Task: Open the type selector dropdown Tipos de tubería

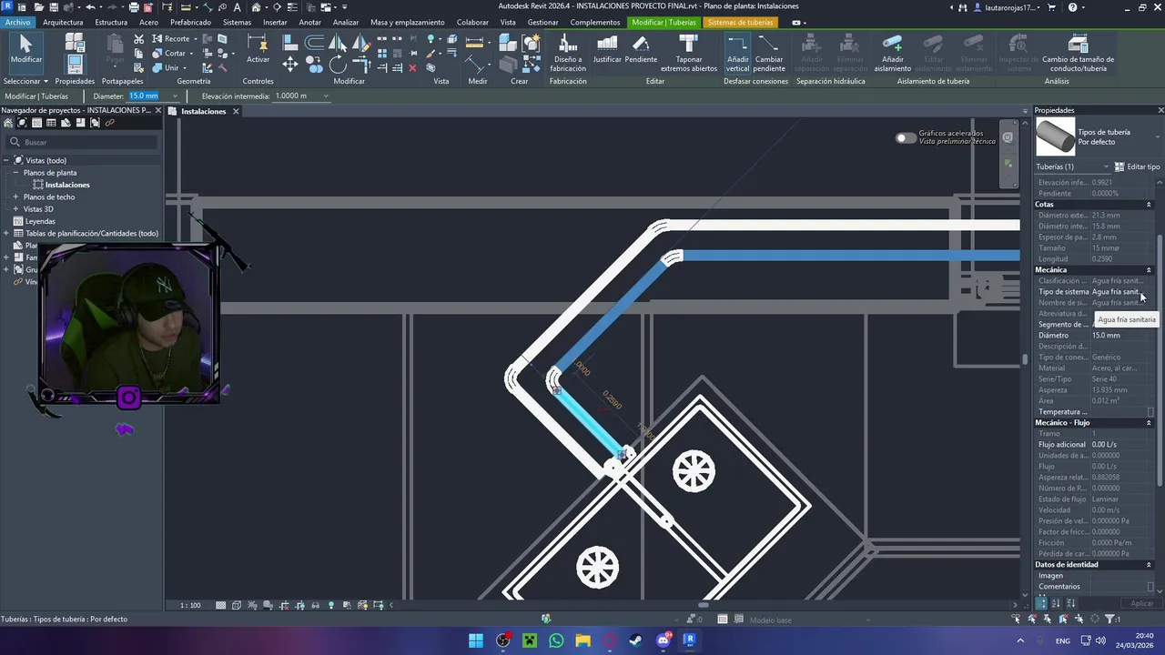Action: (1158, 137)
